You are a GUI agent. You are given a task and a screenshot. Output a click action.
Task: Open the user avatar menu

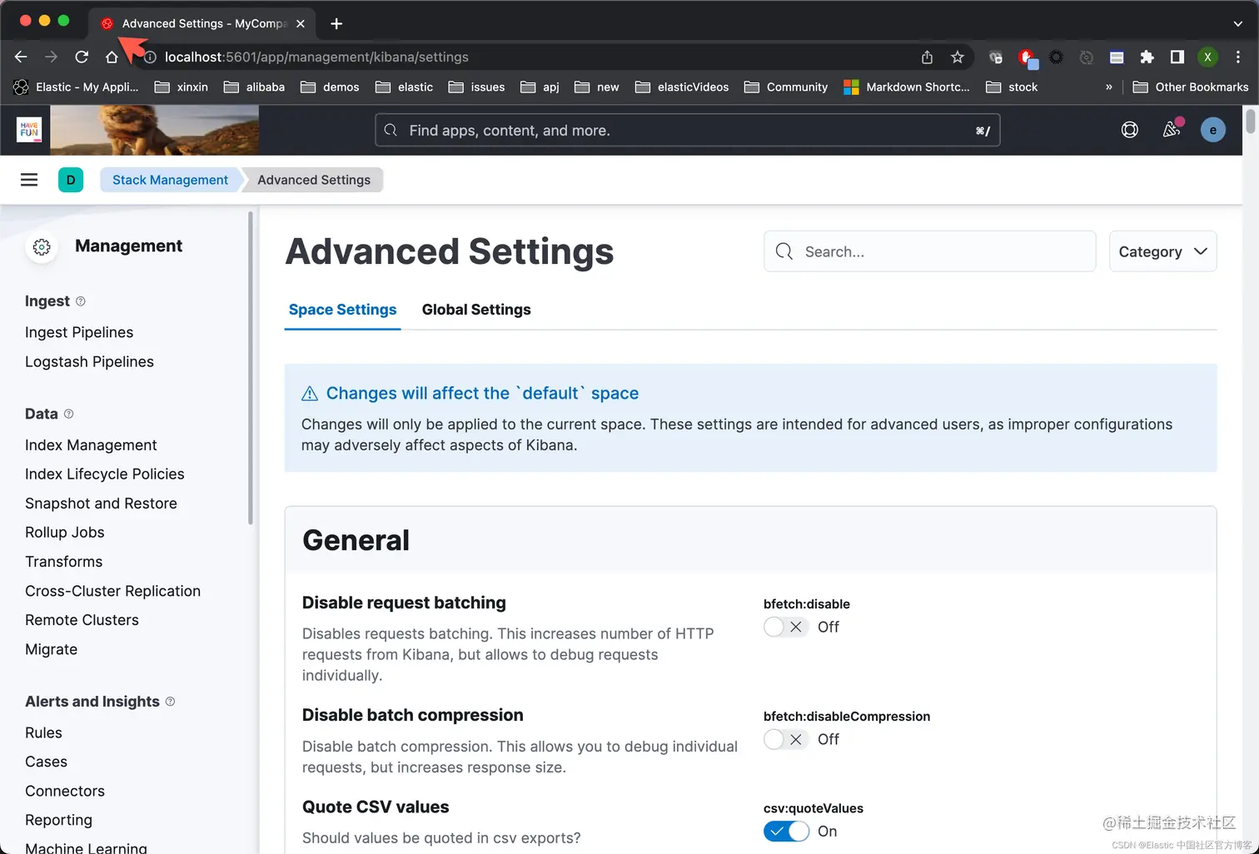tap(1212, 130)
